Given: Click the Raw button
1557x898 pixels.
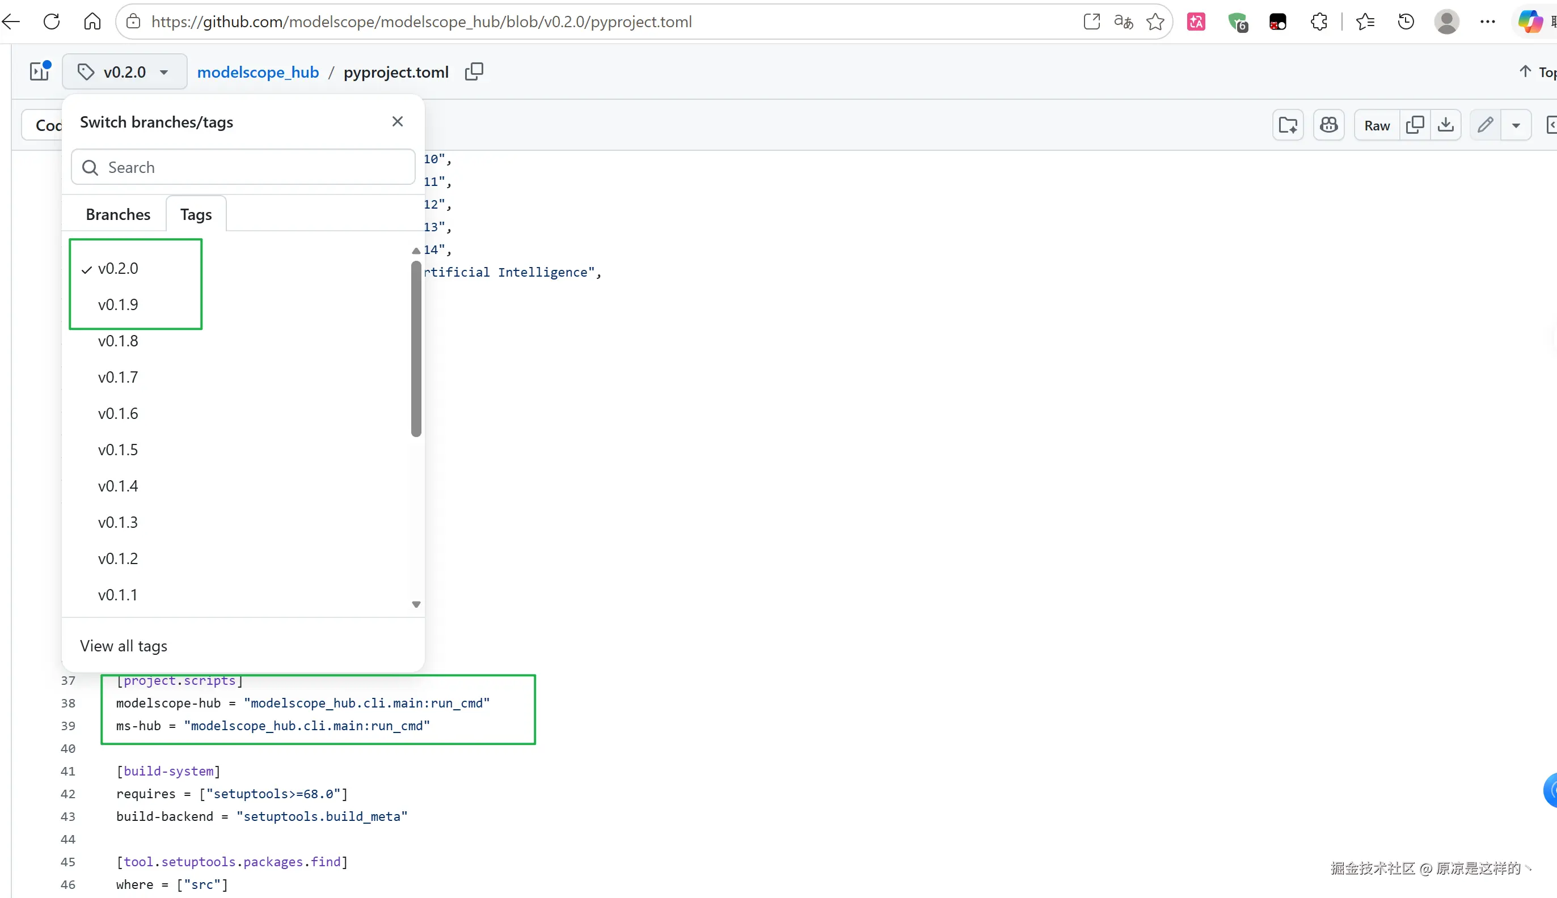Looking at the screenshot, I should [1377, 125].
